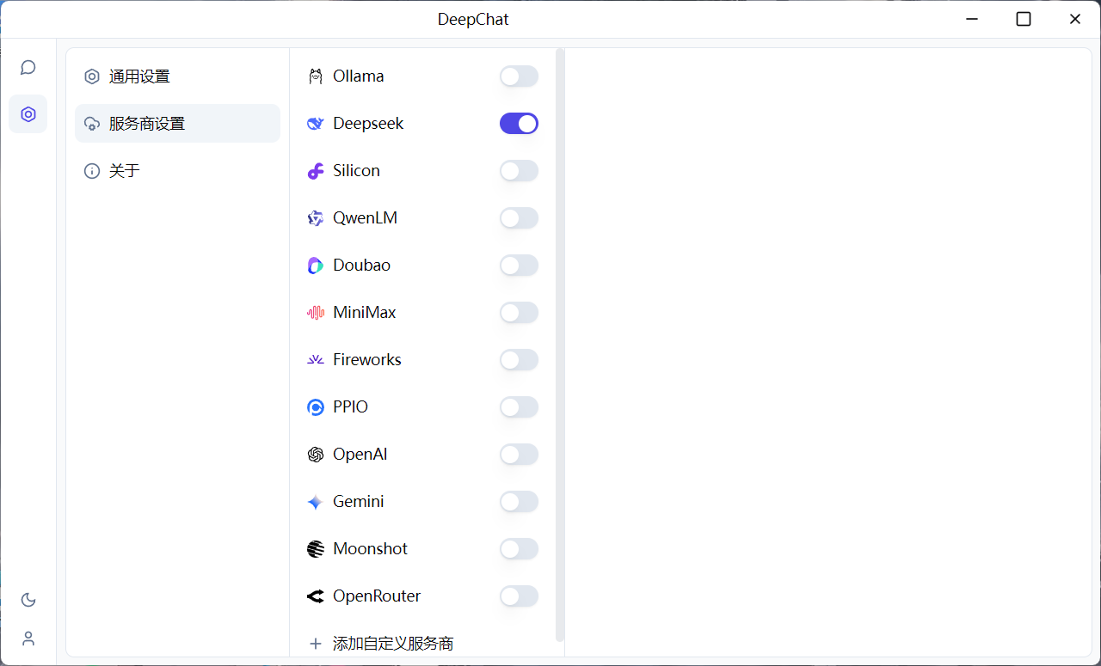Enable the OpenRouter toggle switch
Screen dimensions: 1101x666
[x=519, y=596]
